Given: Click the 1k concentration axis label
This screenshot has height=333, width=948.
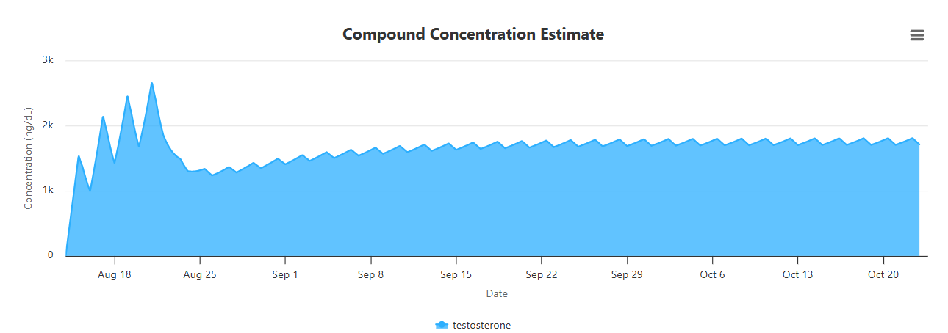Looking at the screenshot, I should pos(47,190).
